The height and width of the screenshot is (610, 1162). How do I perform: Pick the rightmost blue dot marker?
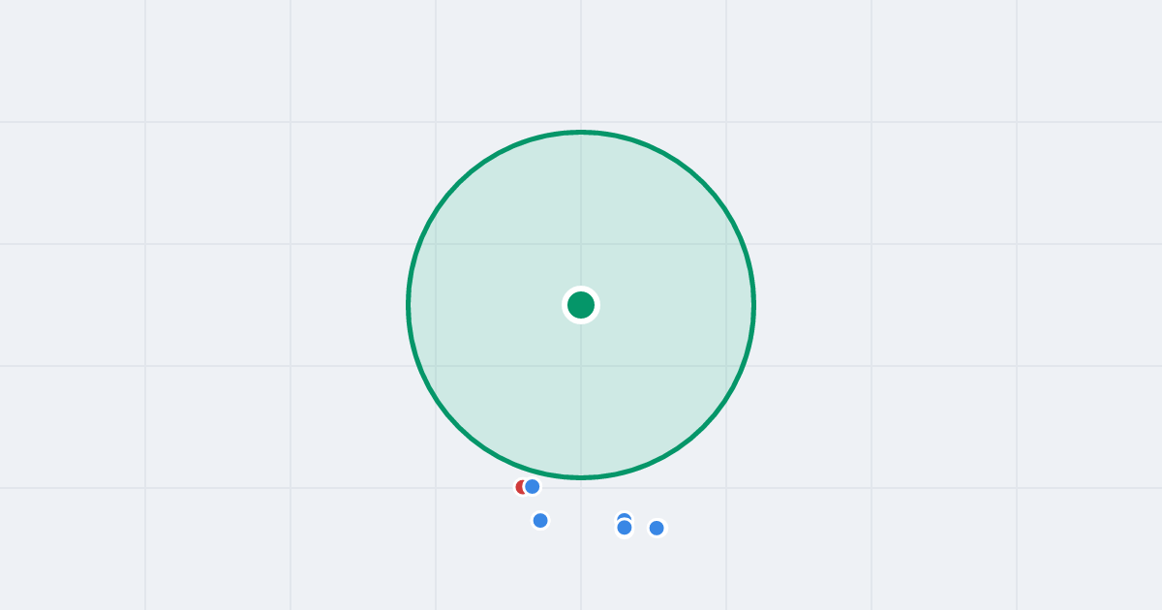pyautogui.click(x=657, y=528)
